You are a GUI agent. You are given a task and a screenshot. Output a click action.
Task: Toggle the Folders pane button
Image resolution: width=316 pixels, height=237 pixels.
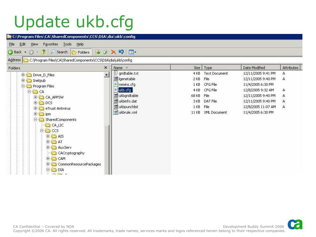coord(81,52)
